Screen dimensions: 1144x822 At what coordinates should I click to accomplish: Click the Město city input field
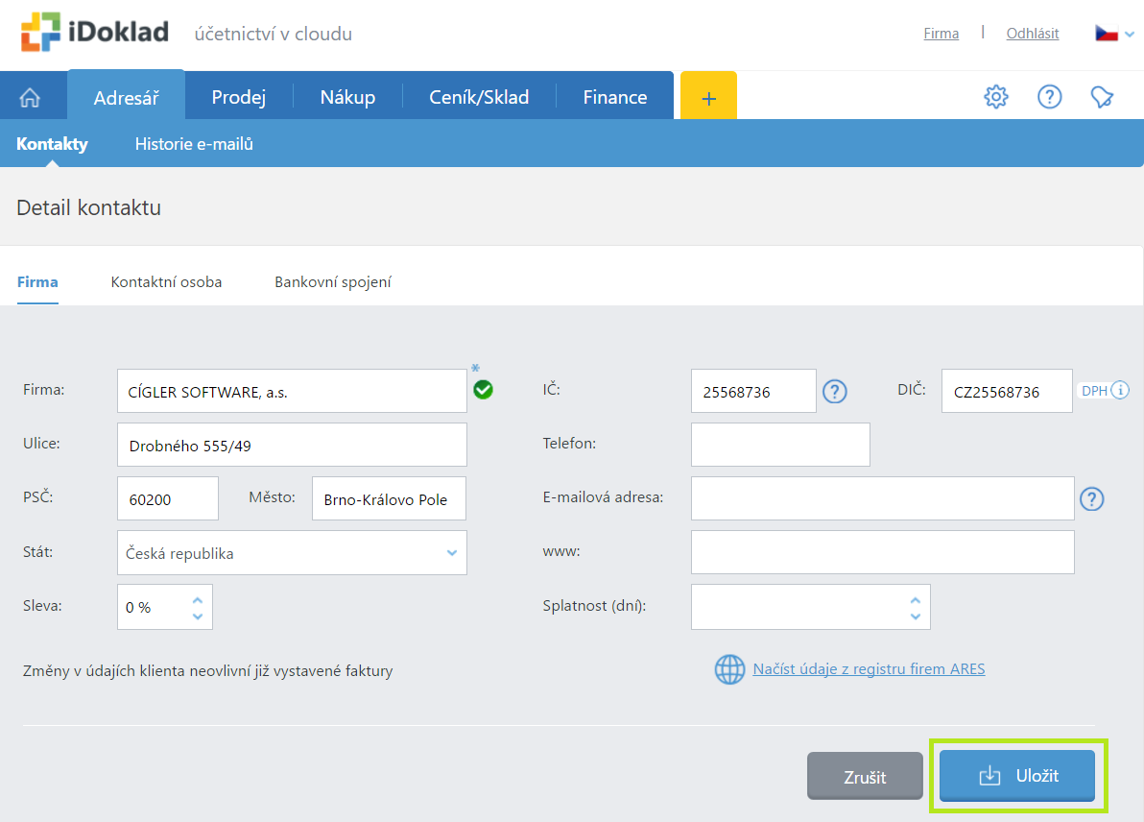click(x=389, y=498)
